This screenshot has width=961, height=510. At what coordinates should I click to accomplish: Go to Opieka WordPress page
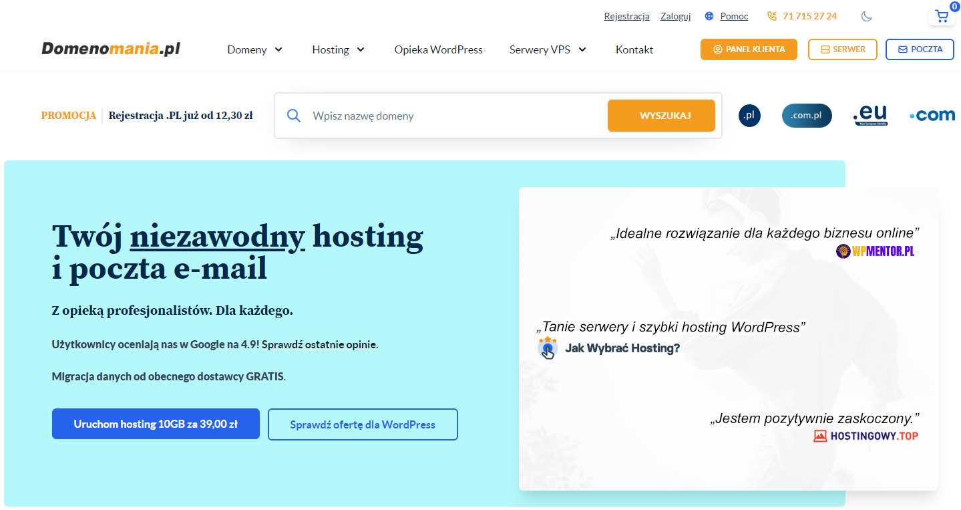pos(438,49)
